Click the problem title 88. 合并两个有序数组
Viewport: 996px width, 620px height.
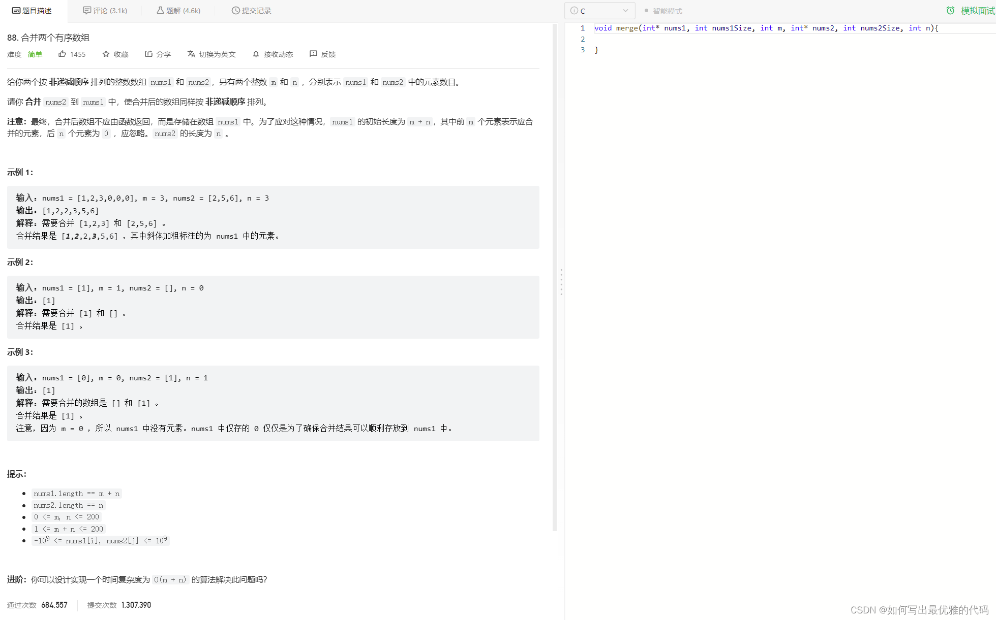pos(48,38)
